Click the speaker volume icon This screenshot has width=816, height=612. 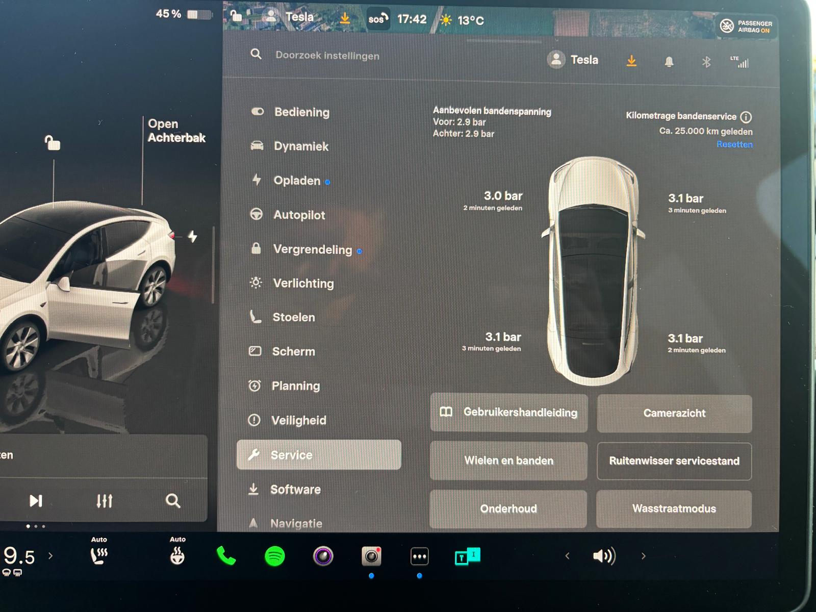tap(604, 556)
